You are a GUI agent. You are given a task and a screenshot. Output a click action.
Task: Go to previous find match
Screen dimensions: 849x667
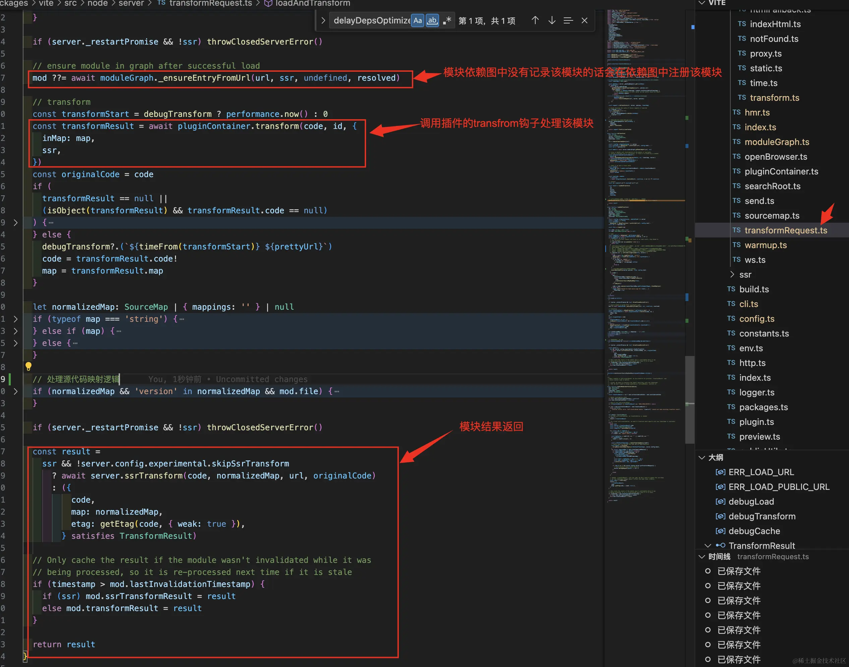[535, 21]
